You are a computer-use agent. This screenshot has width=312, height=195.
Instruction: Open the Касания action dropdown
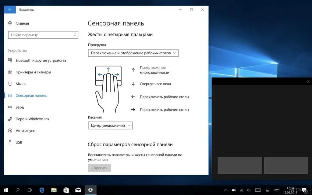tap(110, 125)
